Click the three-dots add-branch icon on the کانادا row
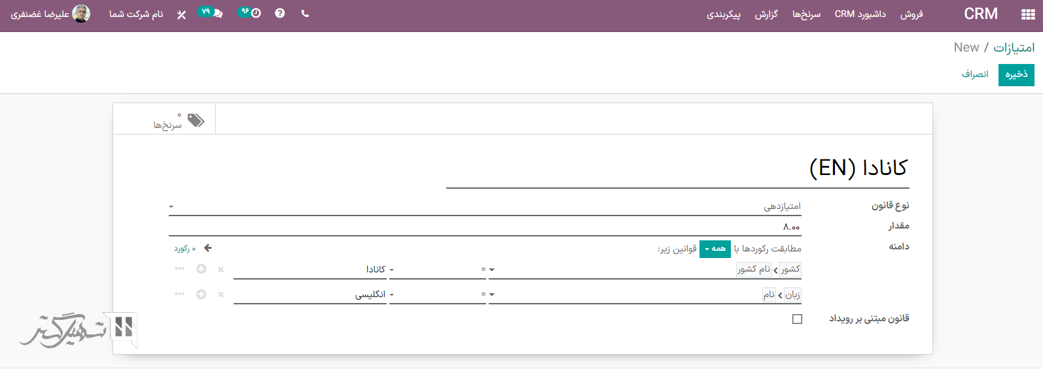1043x369 pixels. click(179, 269)
